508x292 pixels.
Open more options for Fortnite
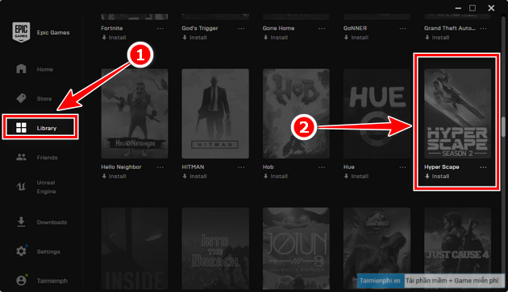(160, 28)
